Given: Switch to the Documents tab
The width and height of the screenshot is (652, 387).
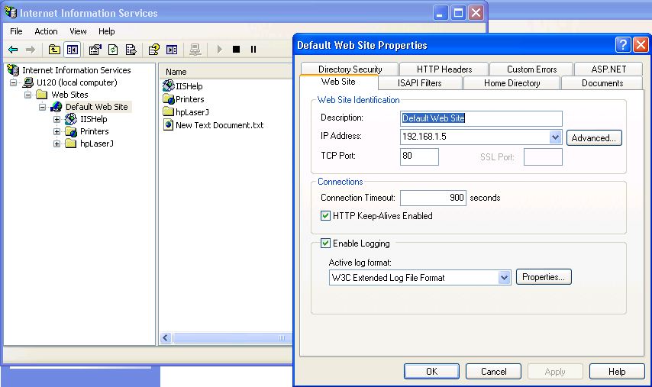Looking at the screenshot, I should (602, 82).
